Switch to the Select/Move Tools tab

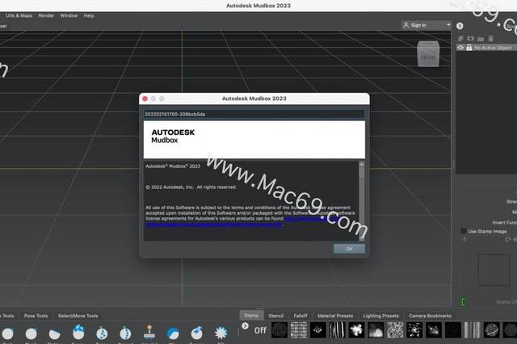click(78, 316)
